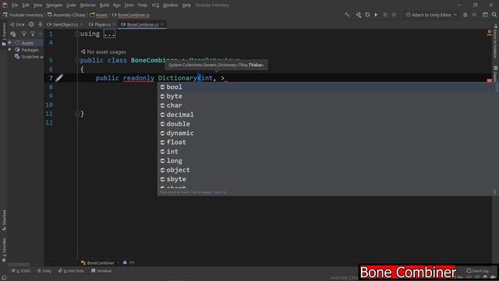Click the layout window toolbar icon
The image size is (499, 281).
[485, 15]
